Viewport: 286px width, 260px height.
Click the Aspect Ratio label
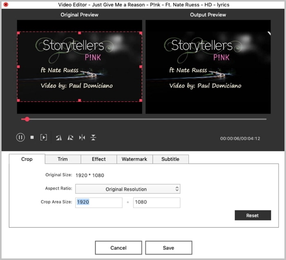point(58,189)
